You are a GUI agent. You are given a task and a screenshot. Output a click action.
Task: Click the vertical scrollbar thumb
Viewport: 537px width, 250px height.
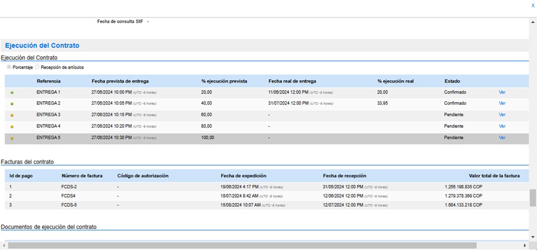[x=532, y=198]
